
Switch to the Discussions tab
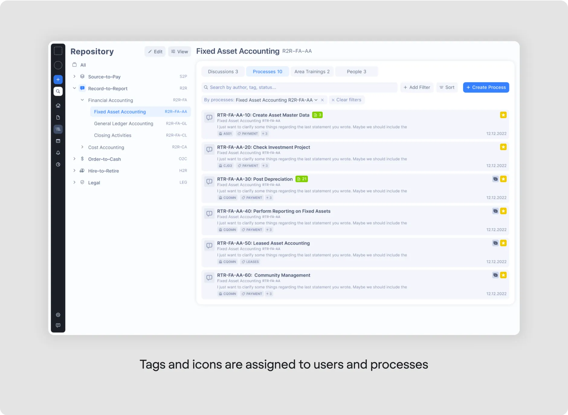pyautogui.click(x=223, y=71)
